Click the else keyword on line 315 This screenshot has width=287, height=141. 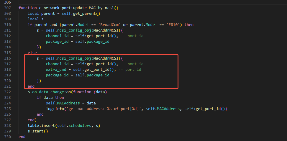[x=32, y=53]
